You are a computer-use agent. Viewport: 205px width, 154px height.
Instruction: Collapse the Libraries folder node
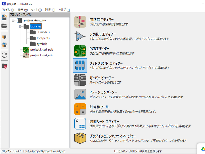(x=20, y=26)
